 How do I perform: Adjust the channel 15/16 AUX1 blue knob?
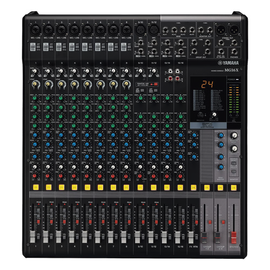pyautogui.click(x=180, y=135)
